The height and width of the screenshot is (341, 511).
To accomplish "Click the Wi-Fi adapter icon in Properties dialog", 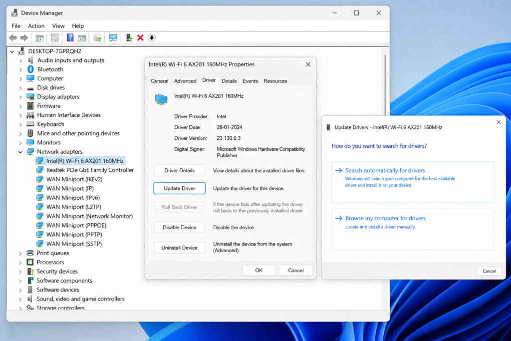I will point(161,99).
